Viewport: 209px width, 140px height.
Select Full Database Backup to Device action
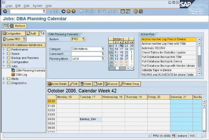169,61
